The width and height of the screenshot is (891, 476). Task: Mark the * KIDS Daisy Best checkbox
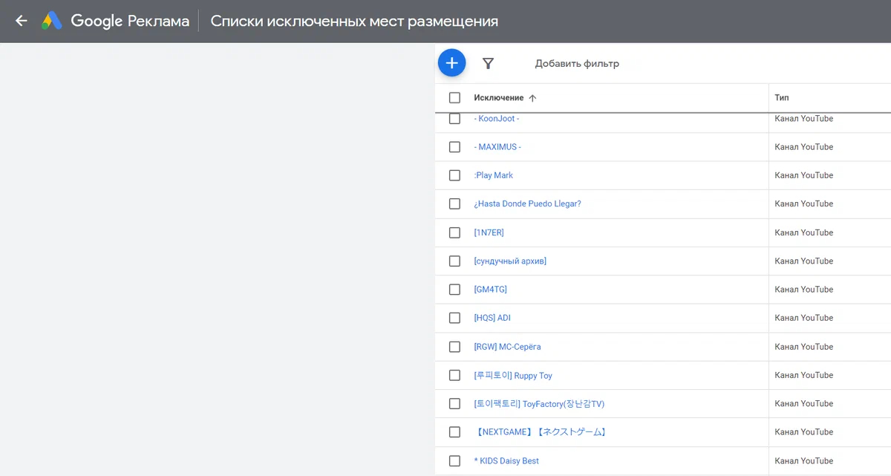(x=454, y=461)
